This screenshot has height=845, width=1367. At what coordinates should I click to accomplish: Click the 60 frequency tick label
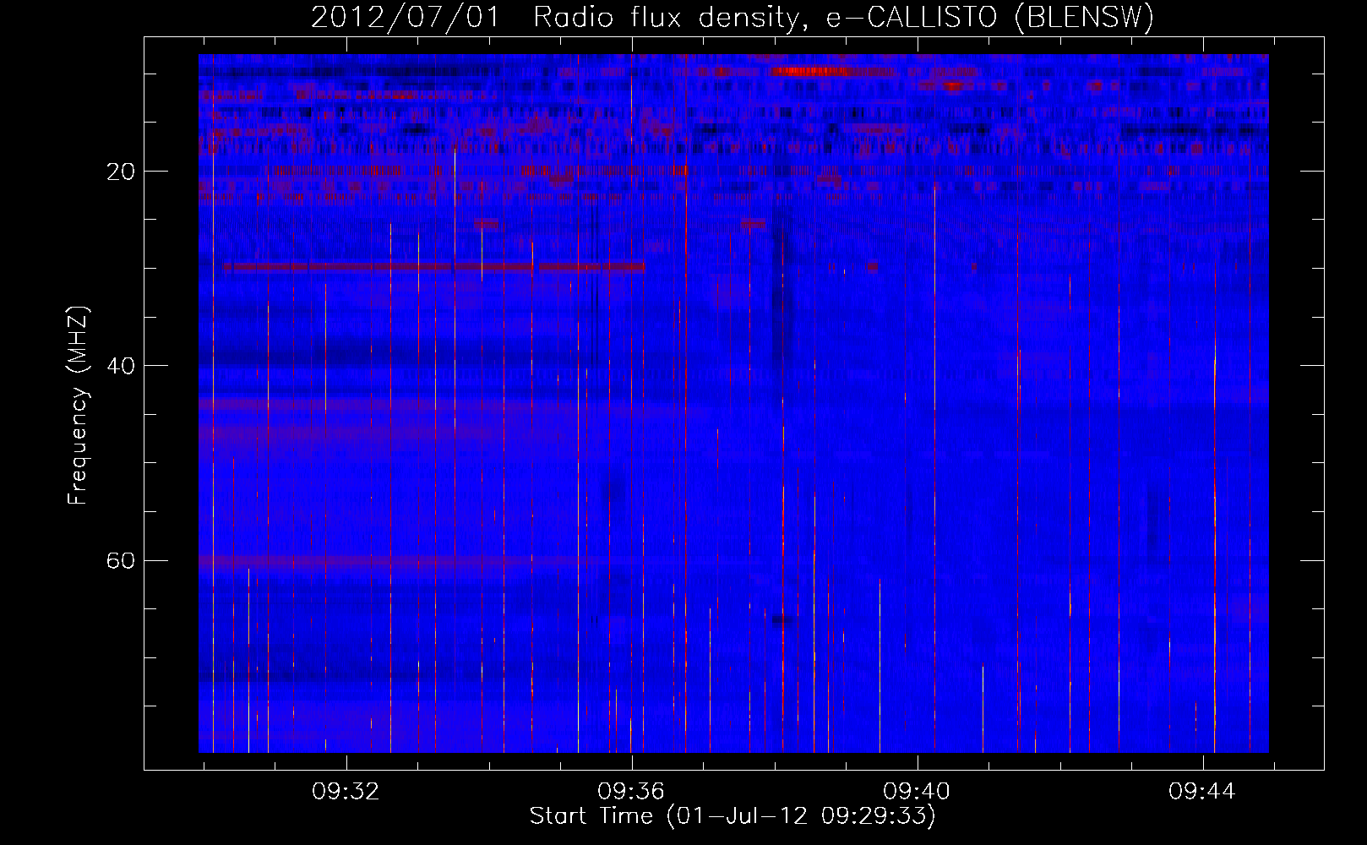pyautogui.click(x=121, y=560)
